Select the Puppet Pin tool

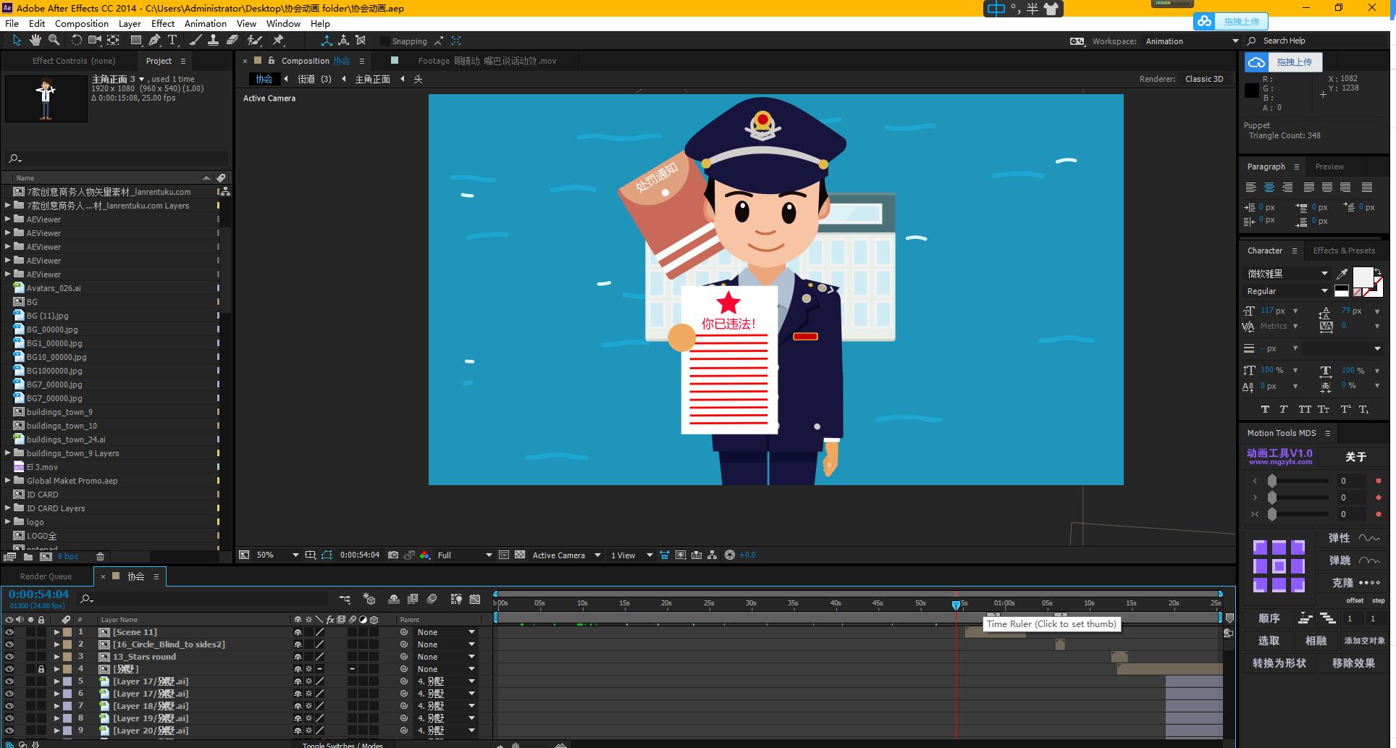point(277,41)
